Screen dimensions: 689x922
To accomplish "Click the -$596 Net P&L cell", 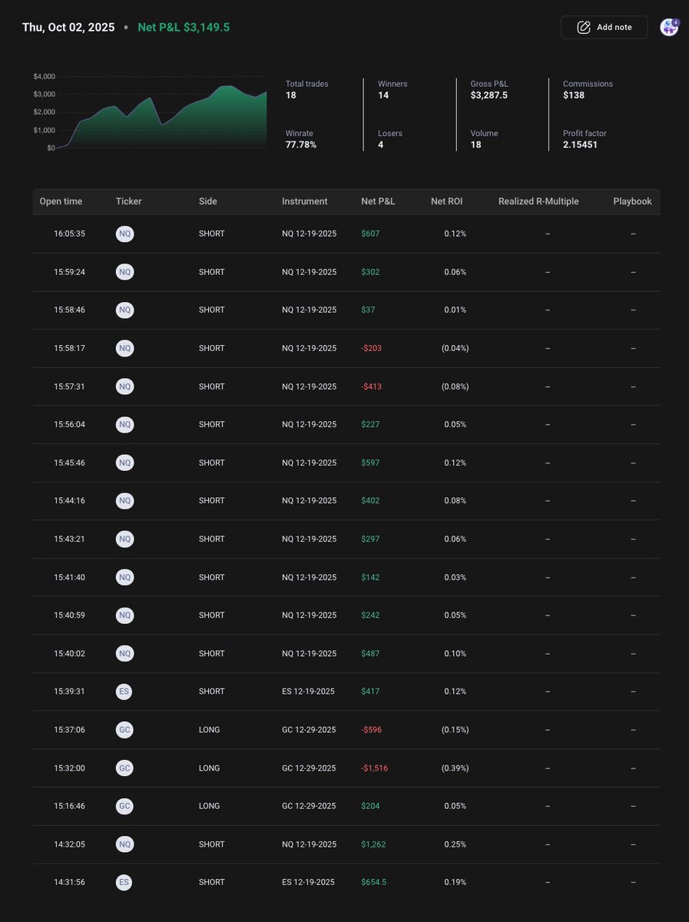I will click(x=371, y=730).
